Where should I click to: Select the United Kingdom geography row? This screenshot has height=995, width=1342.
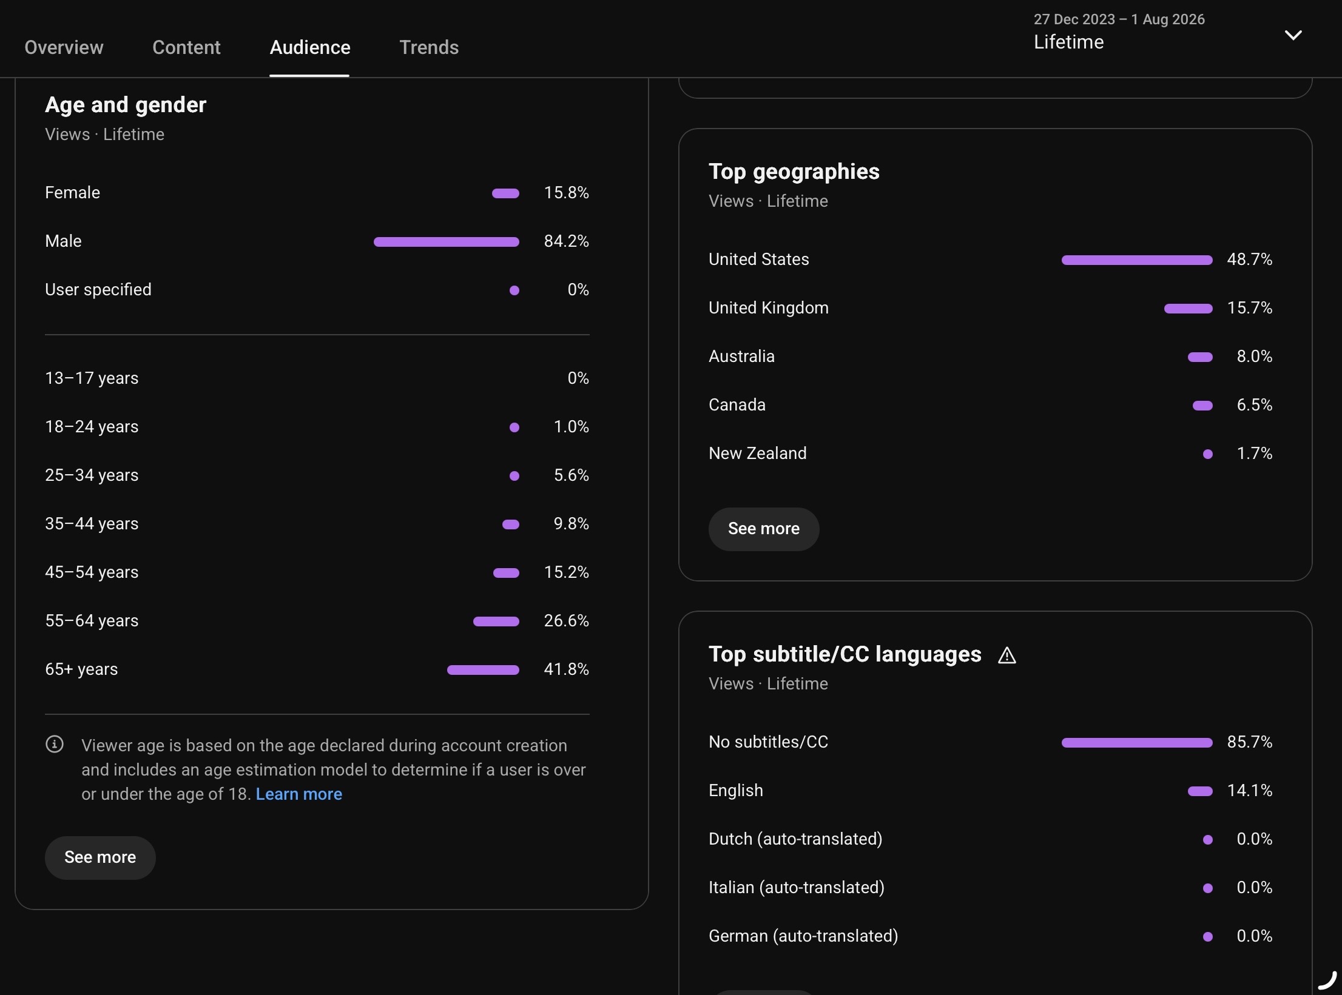pos(990,308)
